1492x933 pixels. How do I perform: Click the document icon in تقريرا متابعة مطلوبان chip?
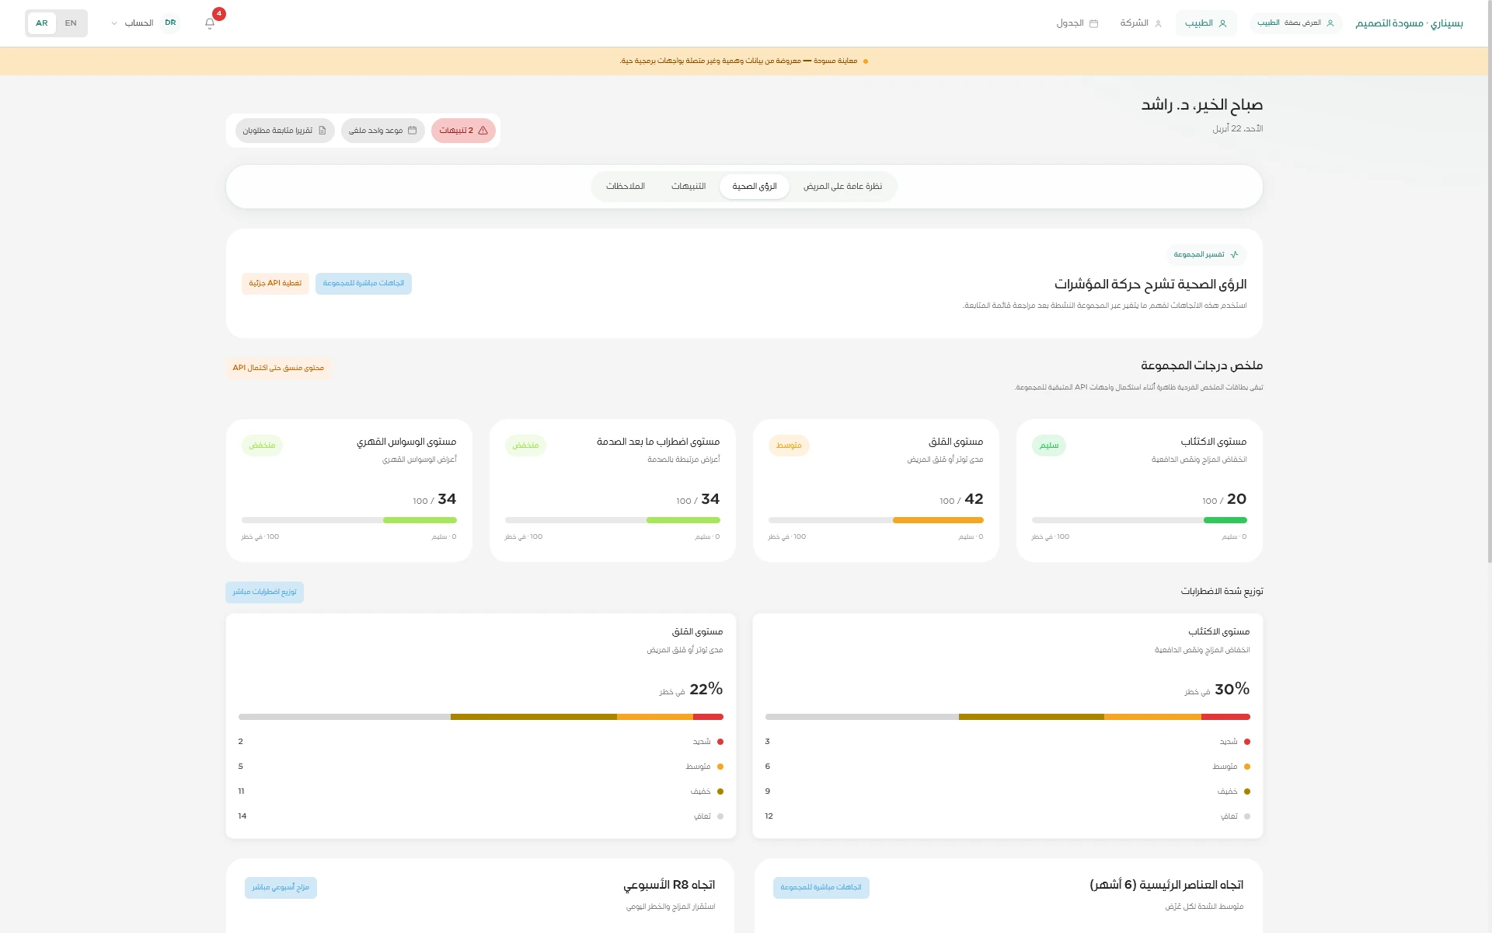click(x=322, y=131)
